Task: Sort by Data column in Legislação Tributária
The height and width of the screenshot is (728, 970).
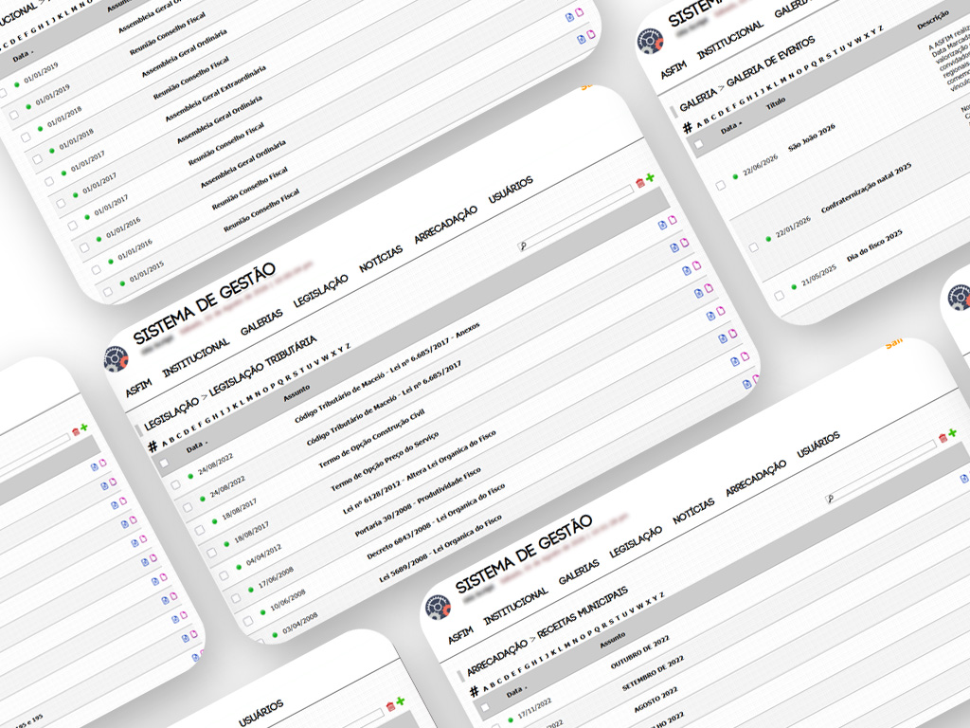Action: coord(195,446)
